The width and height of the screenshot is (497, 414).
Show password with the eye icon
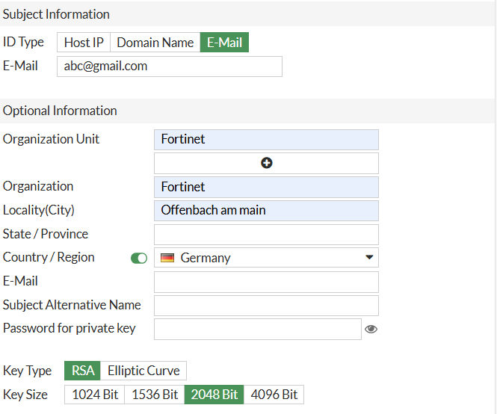371,329
